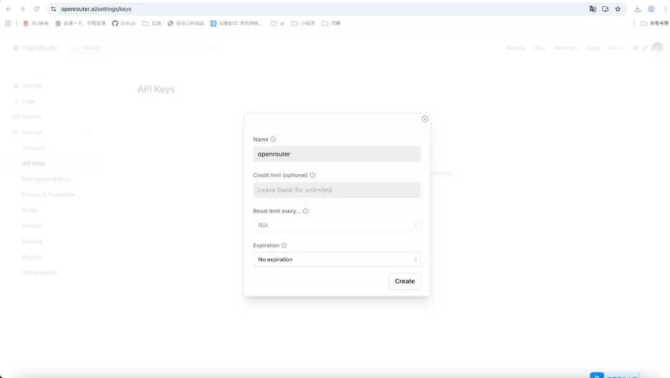
Task: Open the browser downloads icon
Action: 637,9
